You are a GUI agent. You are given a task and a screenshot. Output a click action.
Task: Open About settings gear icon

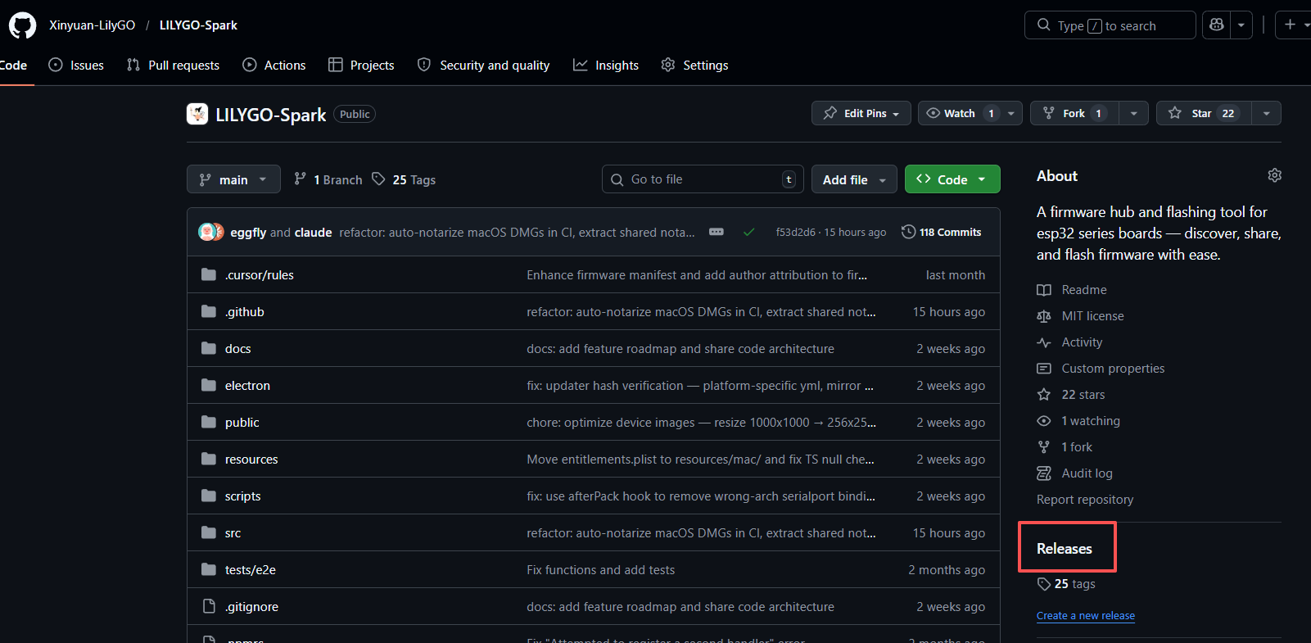click(1274, 175)
